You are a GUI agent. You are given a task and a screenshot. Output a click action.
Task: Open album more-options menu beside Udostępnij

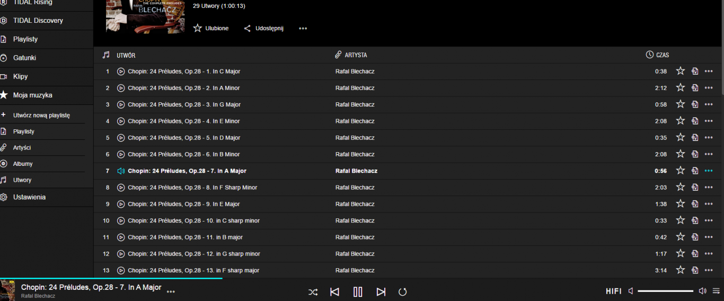(x=303, y=29)
